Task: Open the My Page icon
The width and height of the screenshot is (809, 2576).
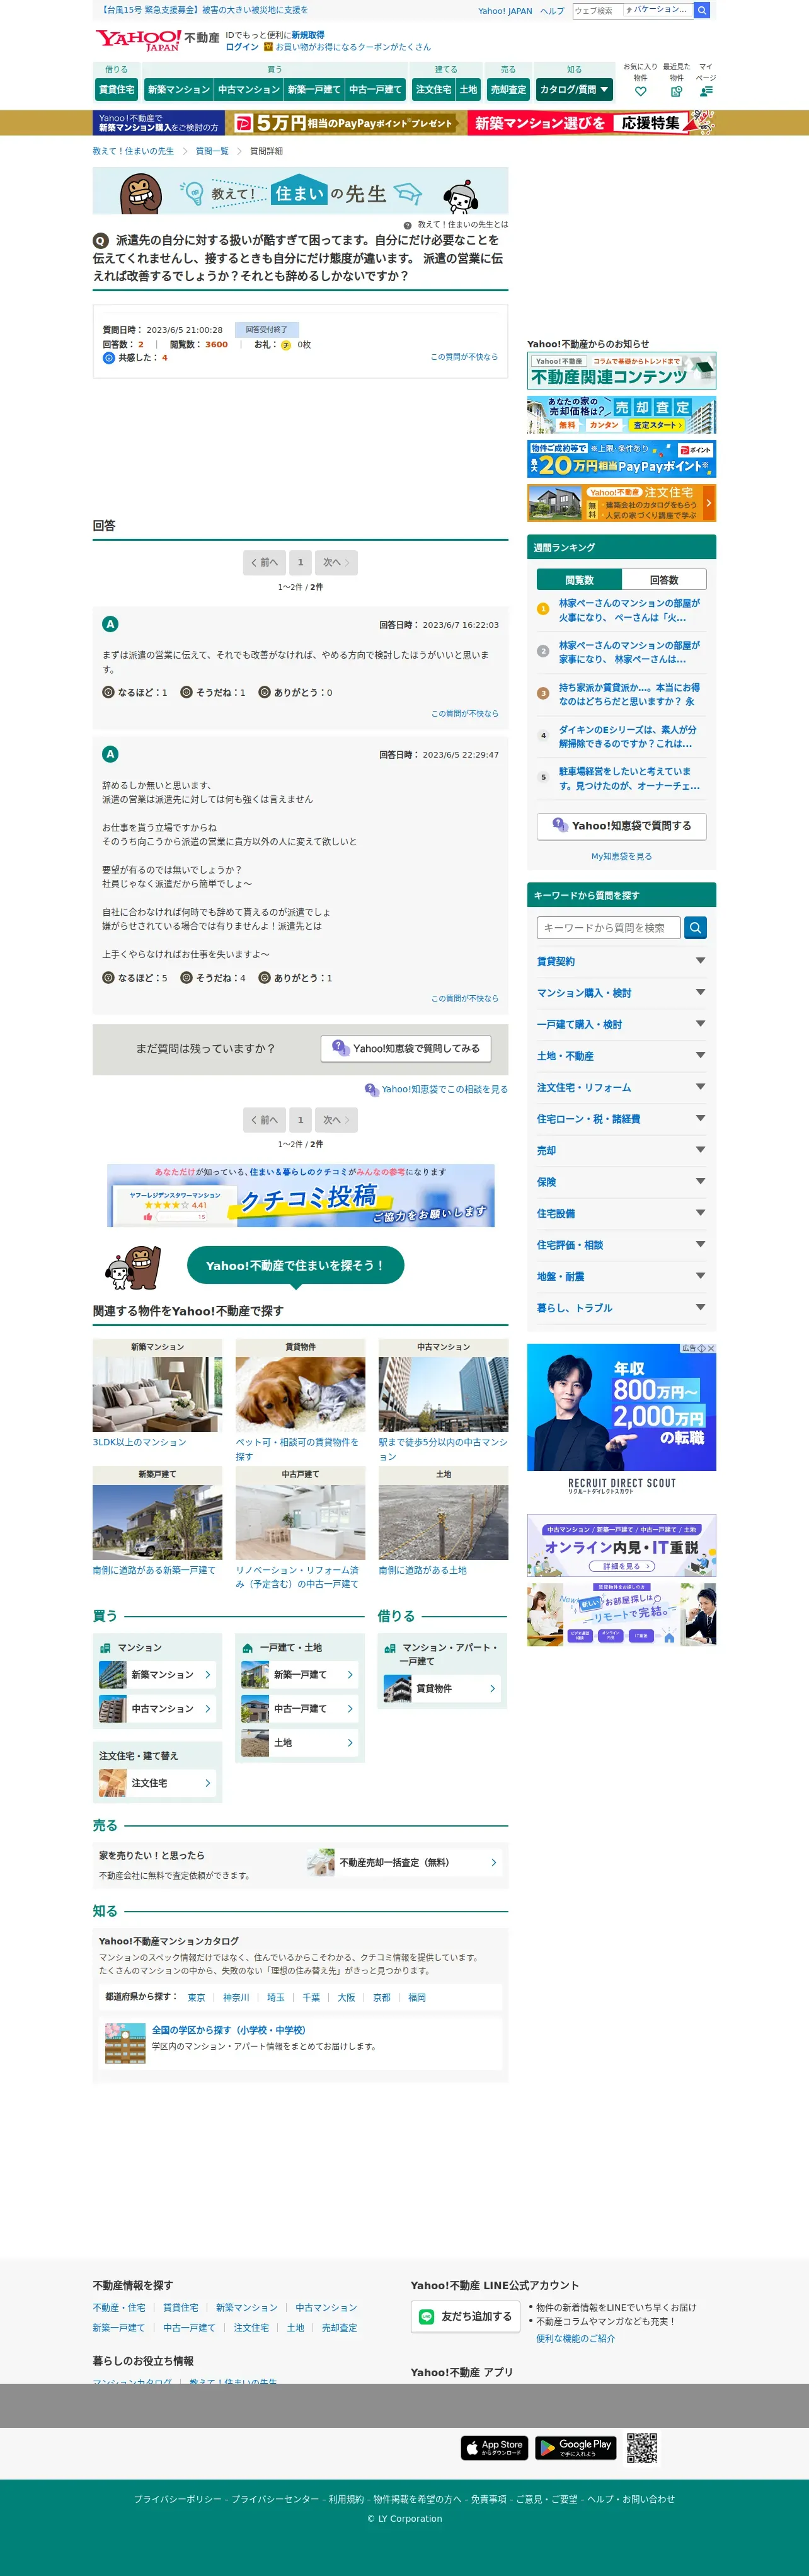Action: coord(706,91)
